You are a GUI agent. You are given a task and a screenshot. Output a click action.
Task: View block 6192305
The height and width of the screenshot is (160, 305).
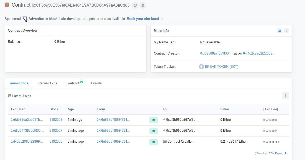point(56,142)
